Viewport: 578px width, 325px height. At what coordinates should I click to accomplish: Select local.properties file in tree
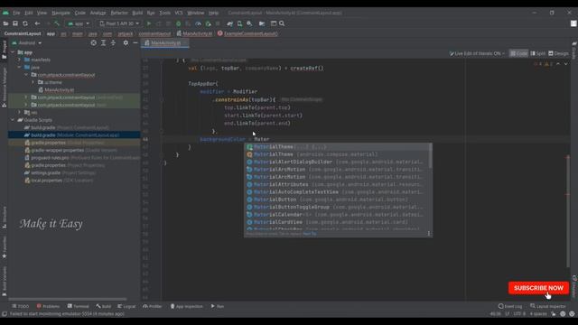point(58,181)
